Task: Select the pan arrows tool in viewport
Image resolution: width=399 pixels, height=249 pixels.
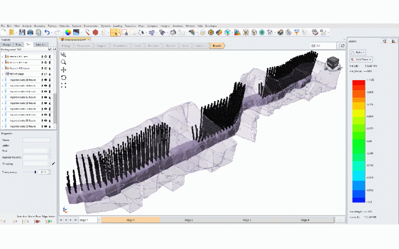Action: coord(64,70)
